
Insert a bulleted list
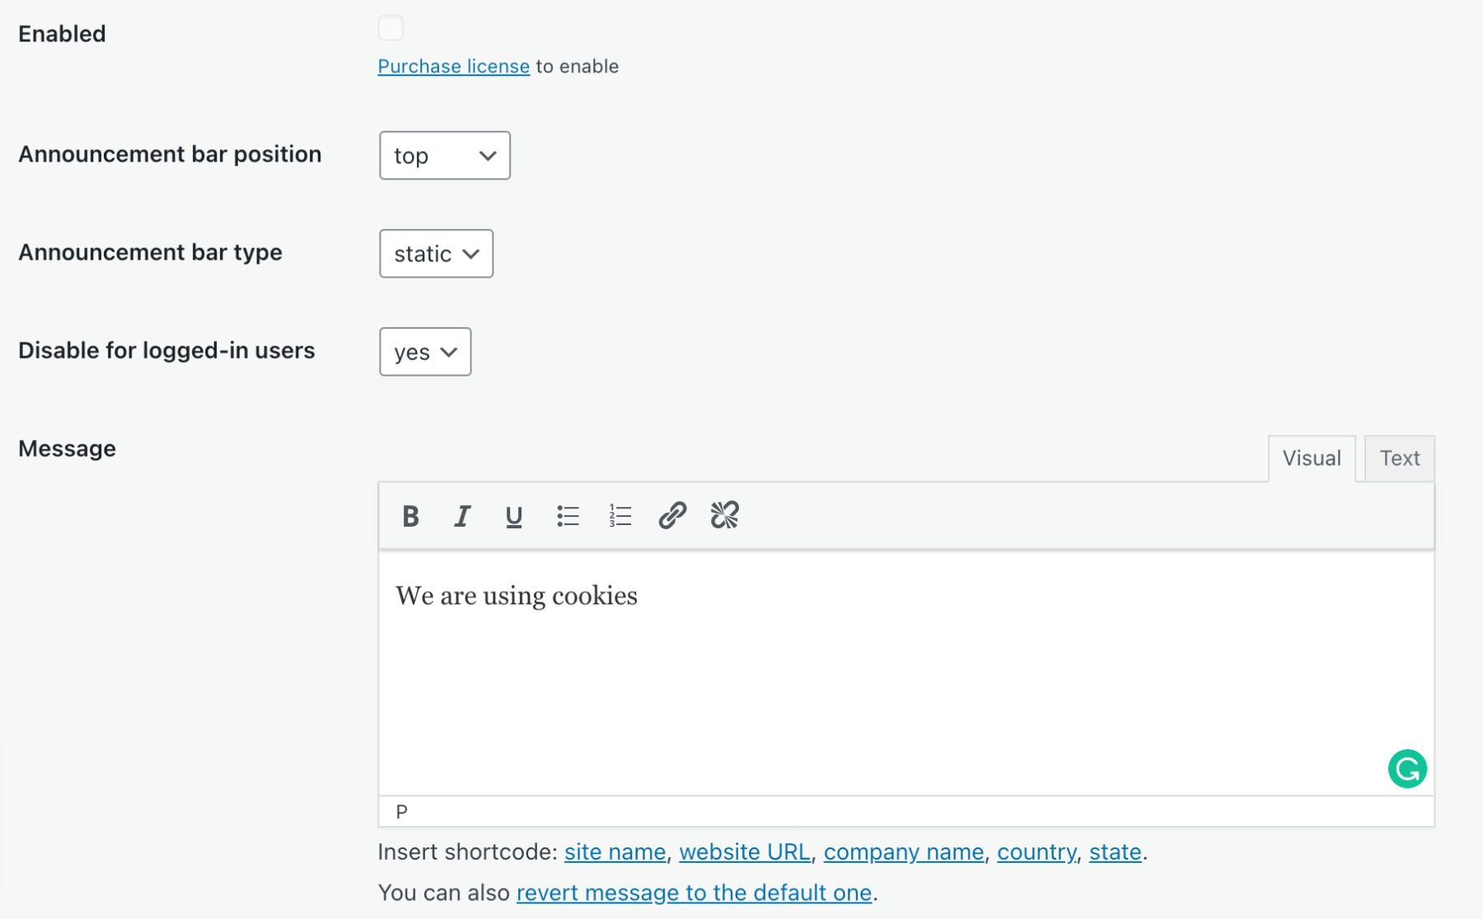point(568,516)
